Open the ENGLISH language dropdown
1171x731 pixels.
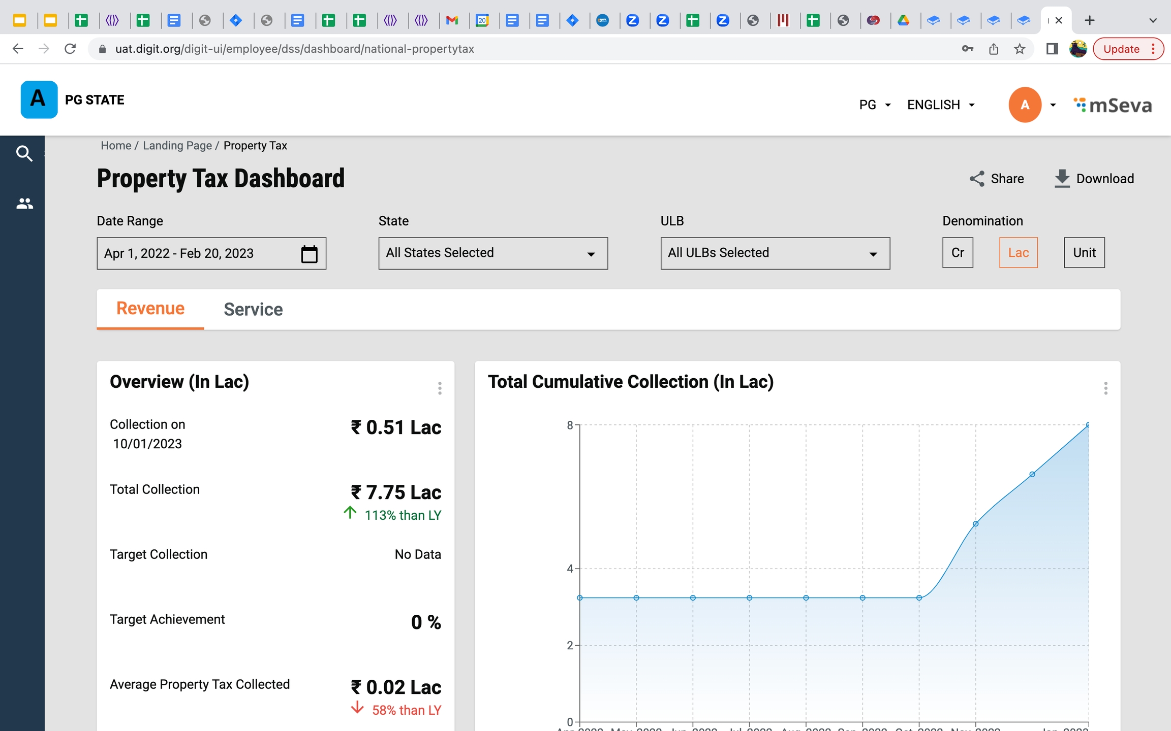point(941,105)
